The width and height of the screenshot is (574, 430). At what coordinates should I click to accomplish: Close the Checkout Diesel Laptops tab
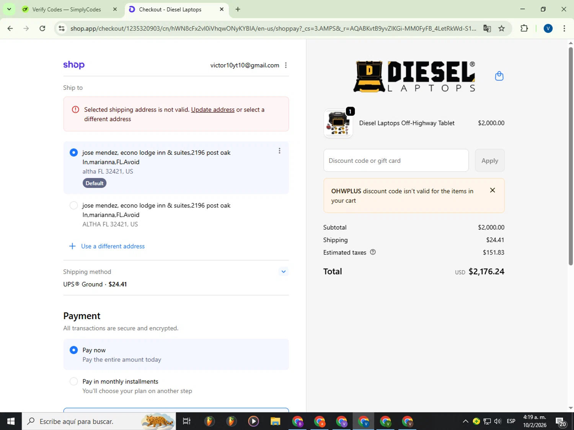222,9
